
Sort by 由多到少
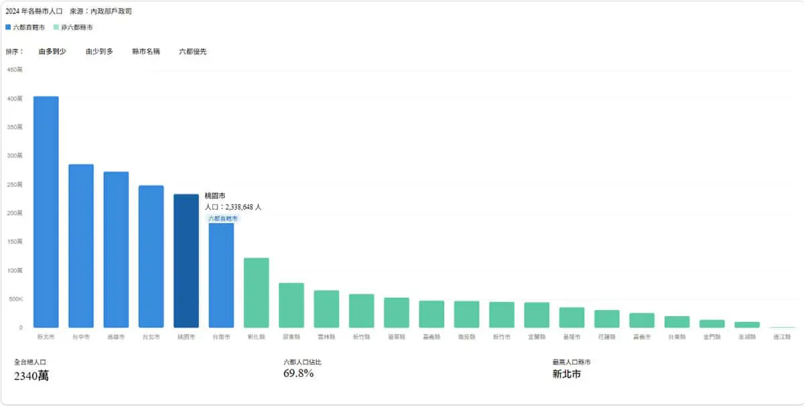tap(52, 52)
